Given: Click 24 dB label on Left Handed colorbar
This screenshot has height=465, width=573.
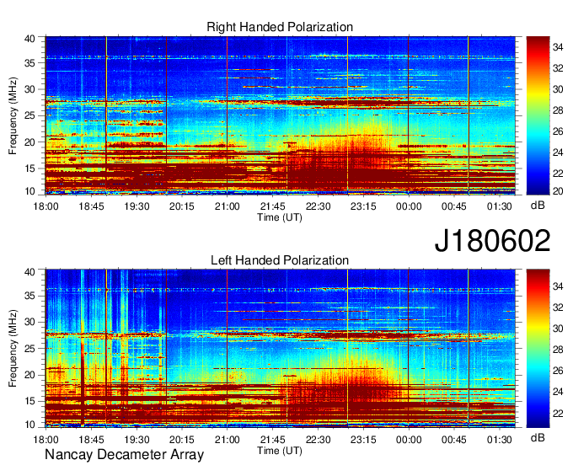Looking at the screenshot, I should tap(558, 392).
